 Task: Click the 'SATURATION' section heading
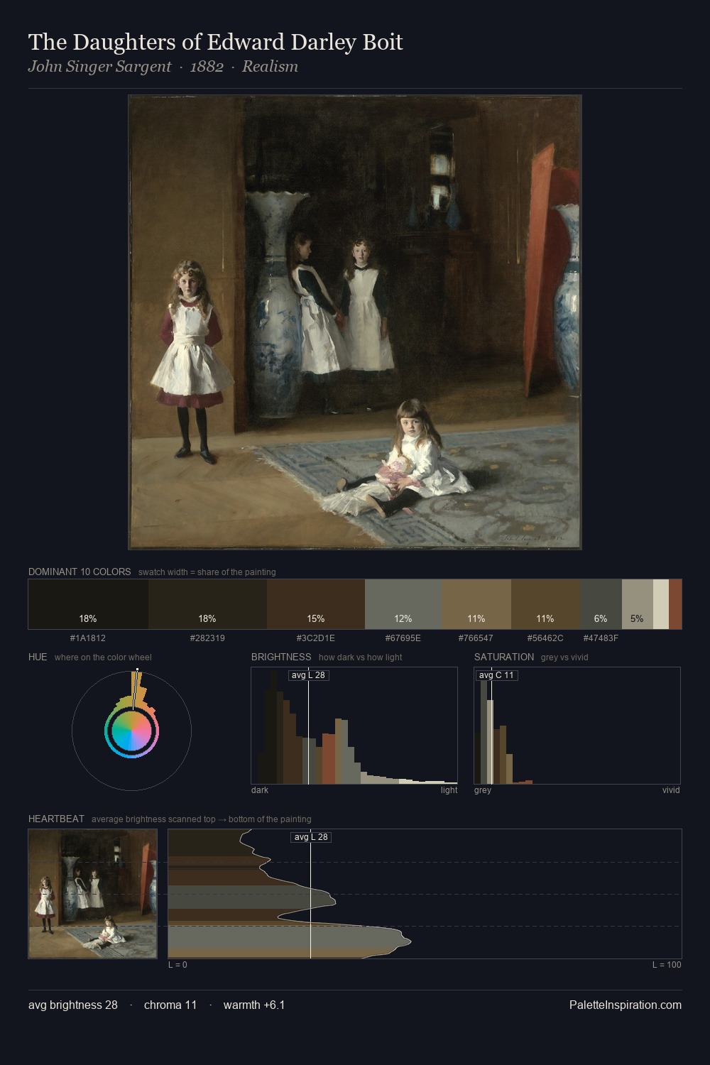click(504, 657)
